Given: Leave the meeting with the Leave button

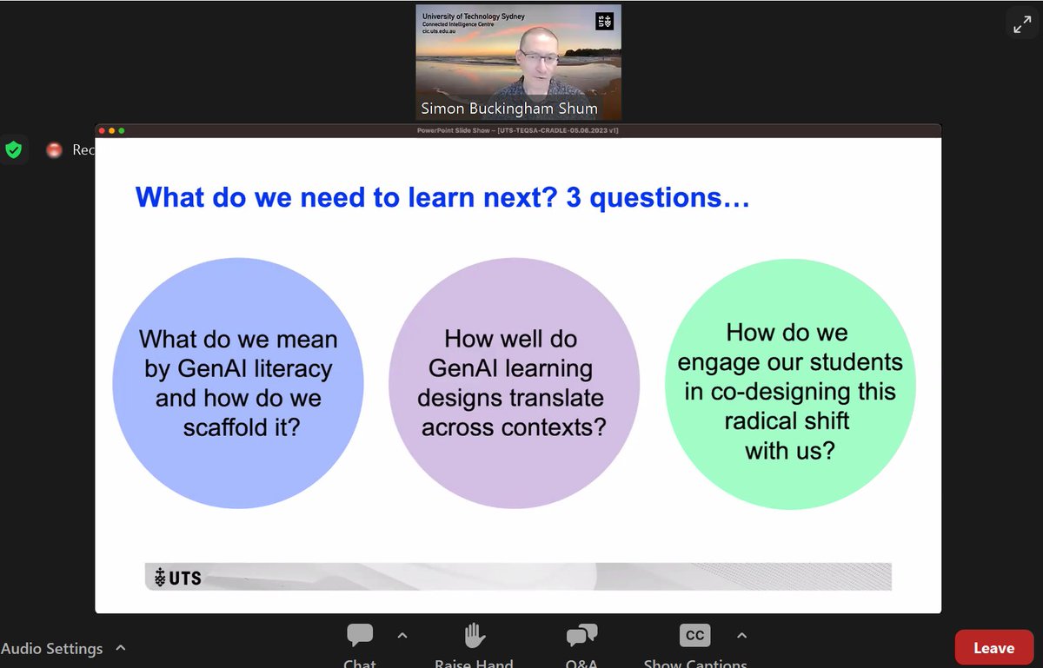Looking at the screenshot, I should [x=993, y=648].
